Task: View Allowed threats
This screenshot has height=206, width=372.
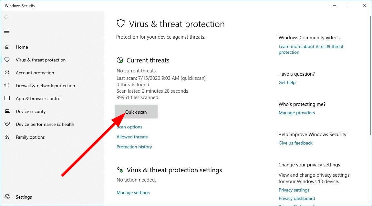Action: point(132,137)
